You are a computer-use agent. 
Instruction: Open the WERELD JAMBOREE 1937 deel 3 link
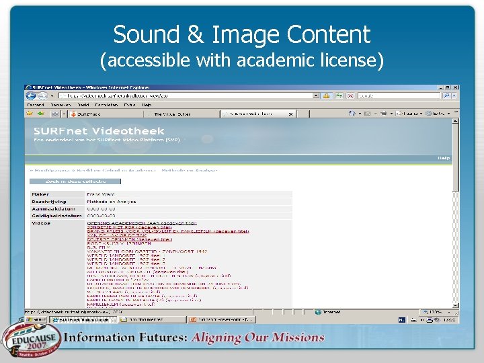126,264
